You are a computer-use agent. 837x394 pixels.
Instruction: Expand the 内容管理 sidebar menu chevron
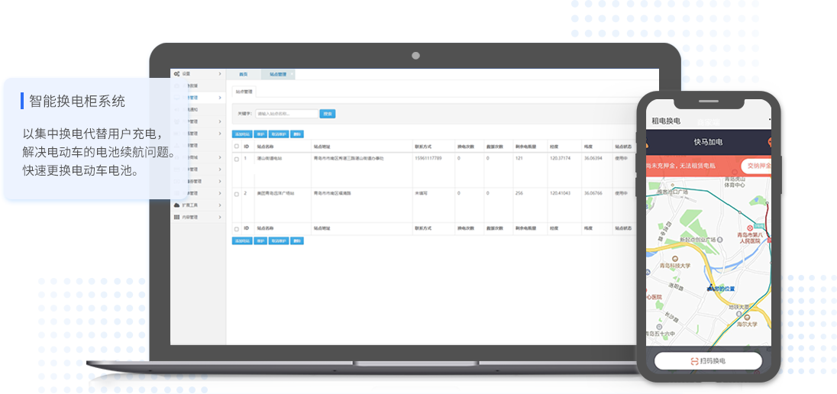click(x=220, y=218)
